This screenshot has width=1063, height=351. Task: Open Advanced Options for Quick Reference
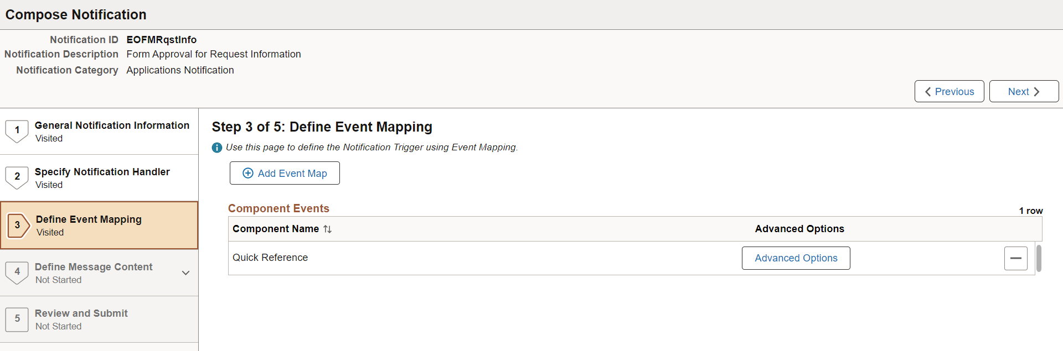click(x=796, y=258)
